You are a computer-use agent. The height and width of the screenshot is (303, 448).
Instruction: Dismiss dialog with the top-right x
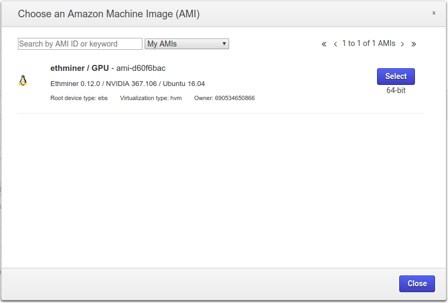click(433, 12)
